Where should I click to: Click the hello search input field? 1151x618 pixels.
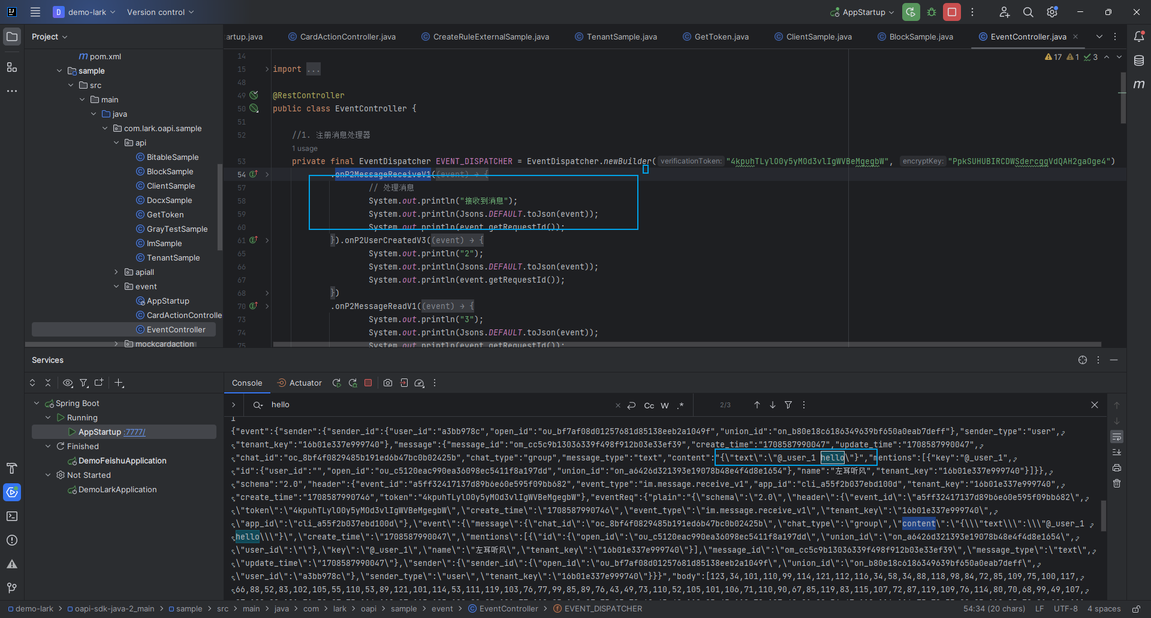[x=441, y=405]
